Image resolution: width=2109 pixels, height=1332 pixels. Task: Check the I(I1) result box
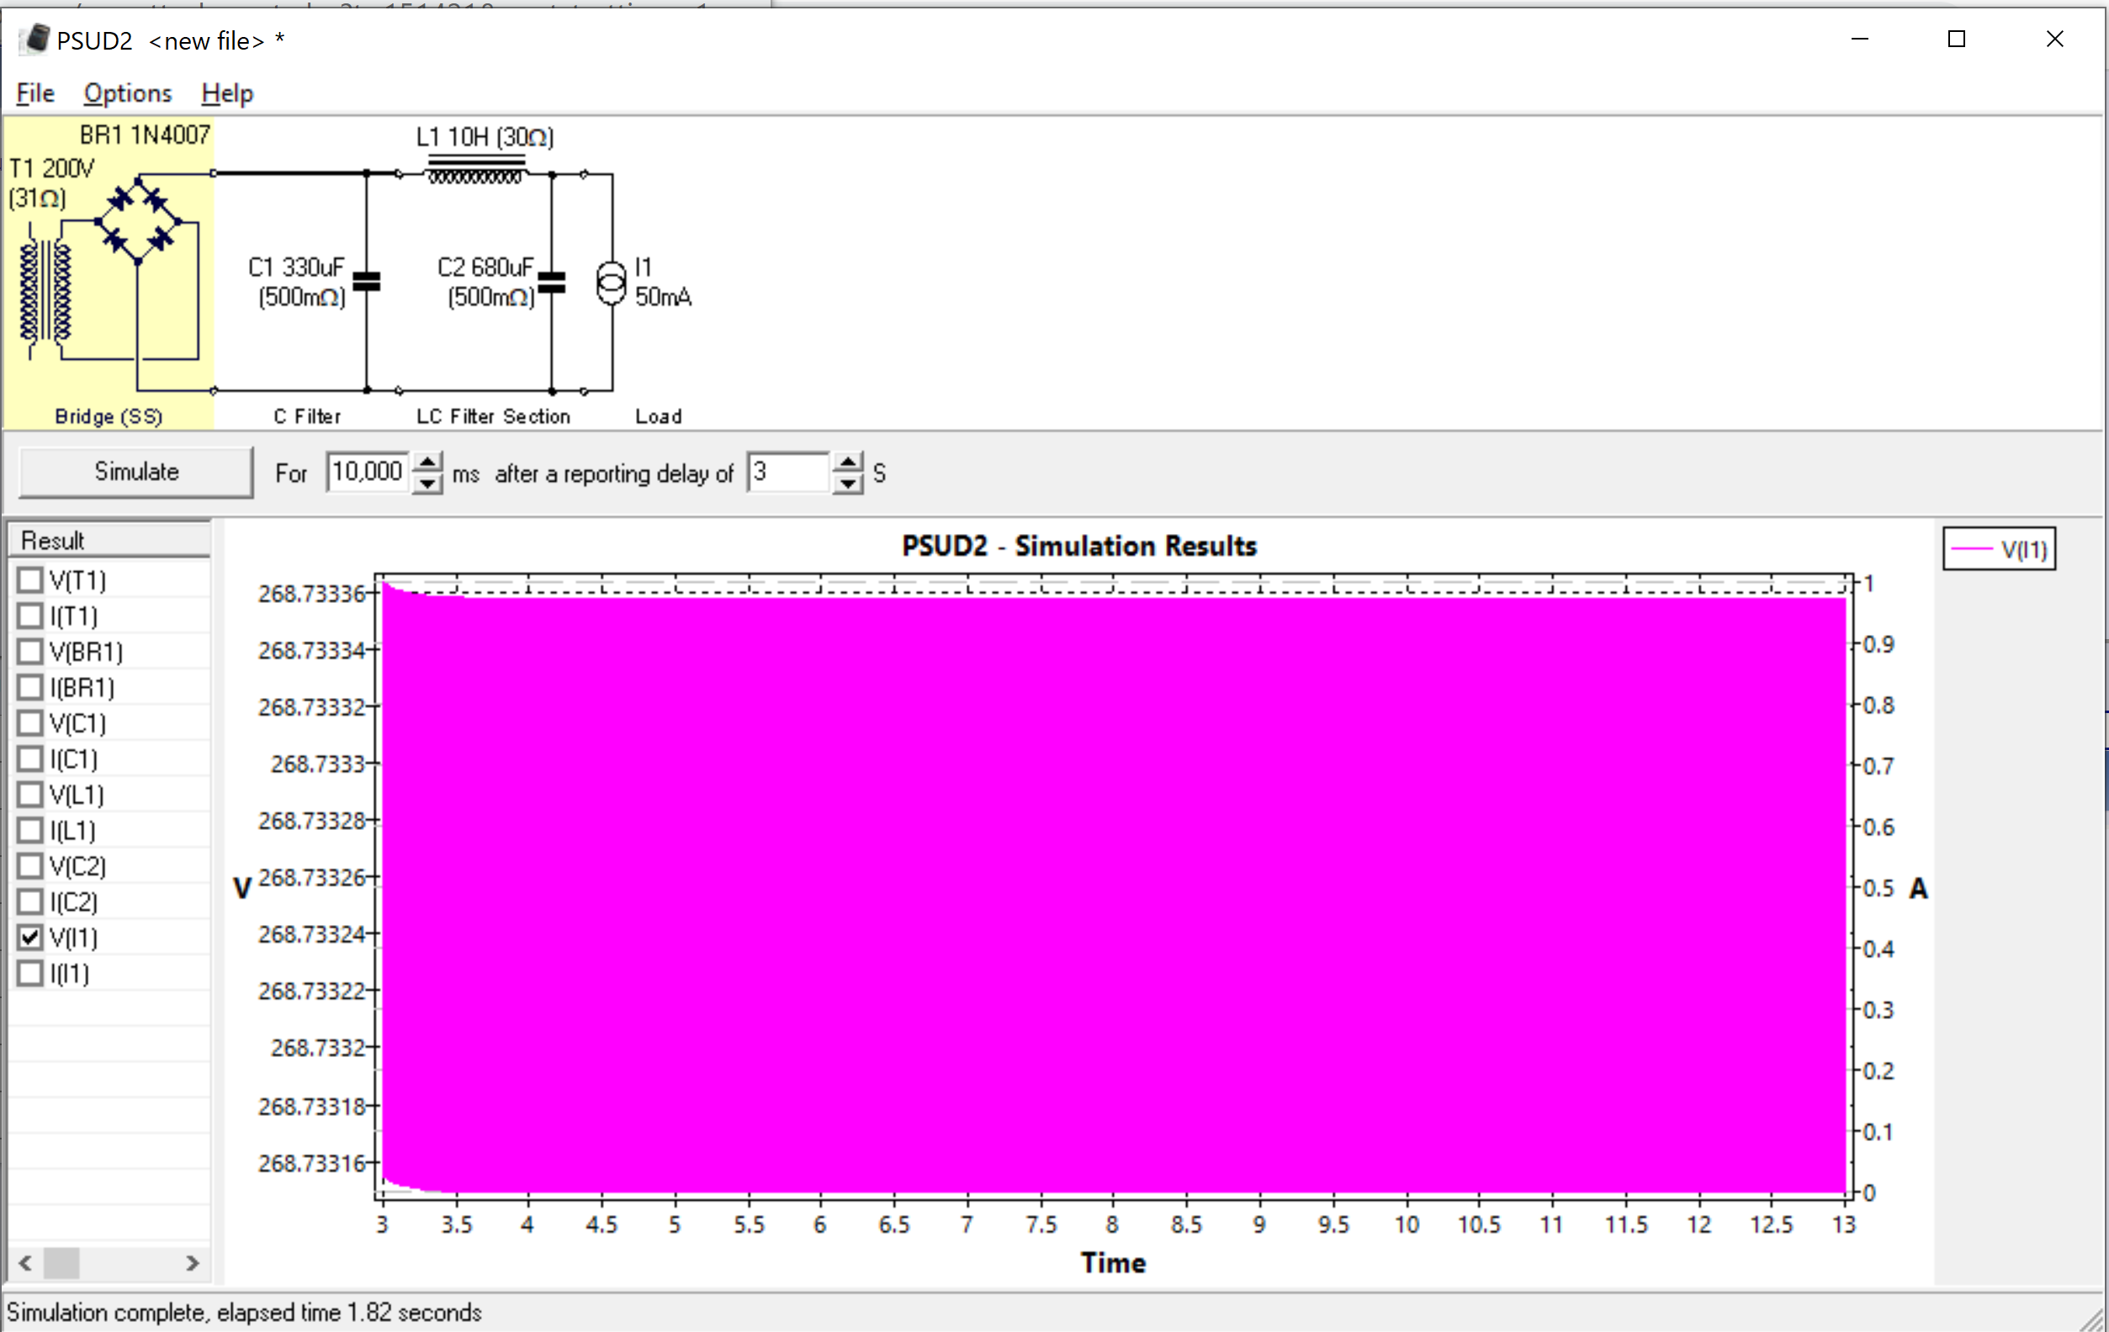coord(30,973)
